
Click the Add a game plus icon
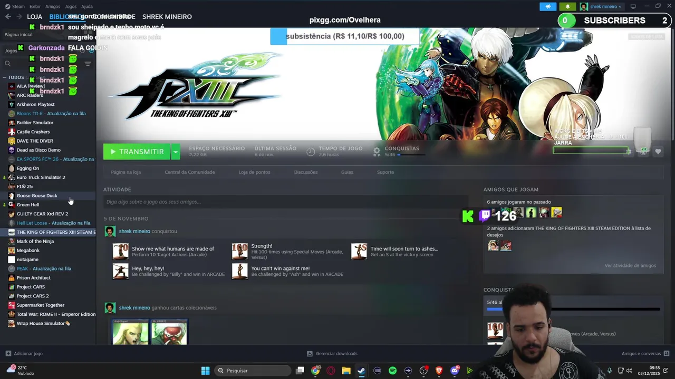(x=8, y=354)
